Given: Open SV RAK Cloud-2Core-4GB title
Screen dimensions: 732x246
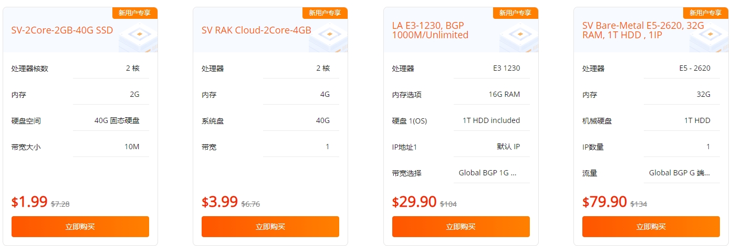Looking at the screenshot, I should pyautogui.click(x=256, y=30).
